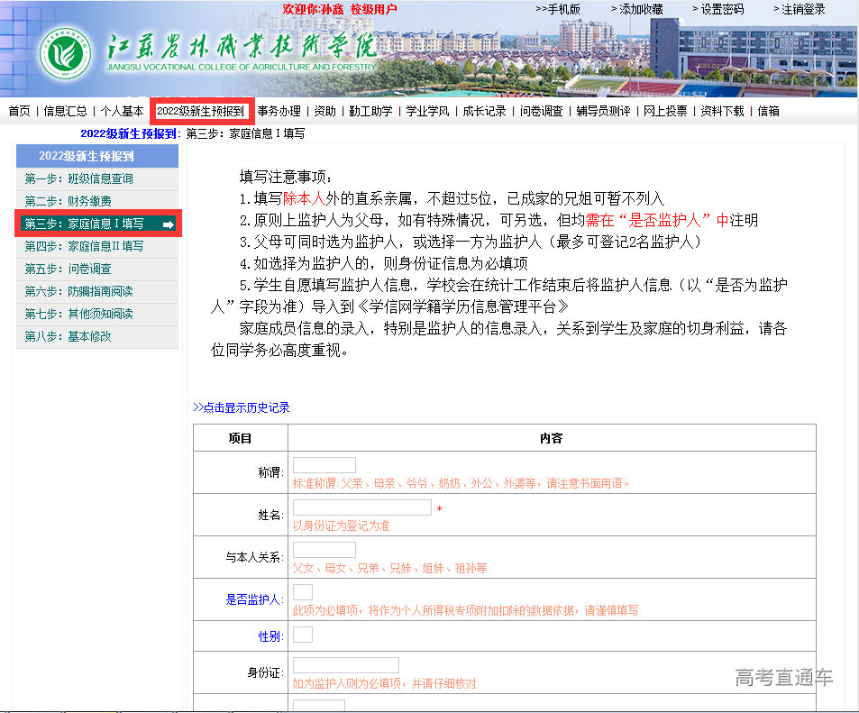This screenshot has width=859, height=713.
Task: Open the 信箱 mailbox menu
Action: [x=768, y=111]
